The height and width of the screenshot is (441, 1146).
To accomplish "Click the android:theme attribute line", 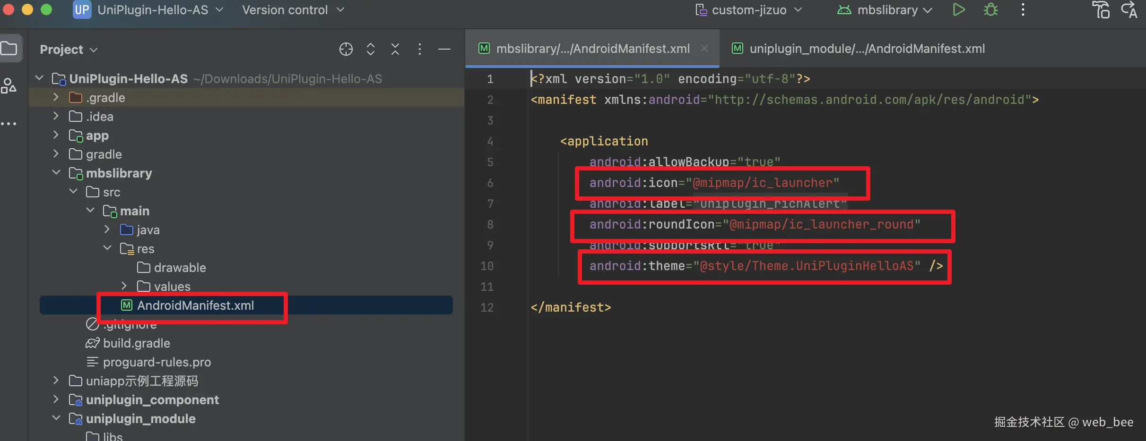I will (x=766, y=266).
